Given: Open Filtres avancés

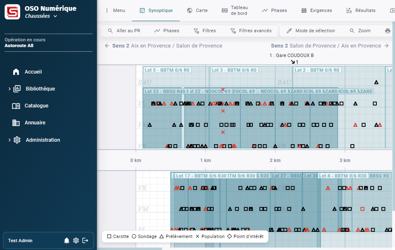Looking at the screenshot, I should coord(251,31).
